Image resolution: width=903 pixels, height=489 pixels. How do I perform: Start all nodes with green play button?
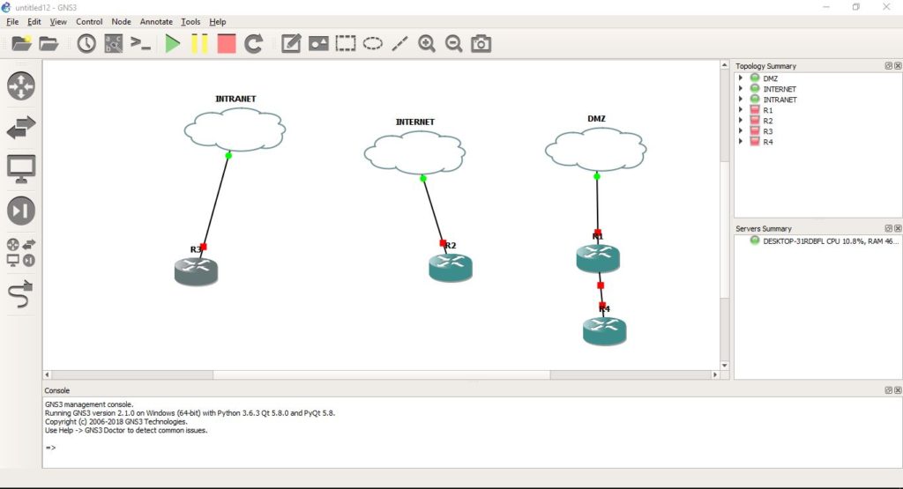point(172,44)
